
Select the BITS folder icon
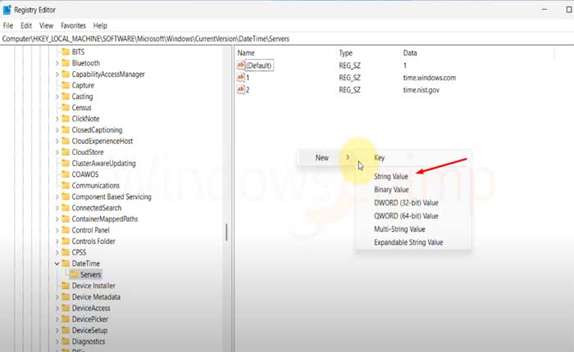point(66,52)
